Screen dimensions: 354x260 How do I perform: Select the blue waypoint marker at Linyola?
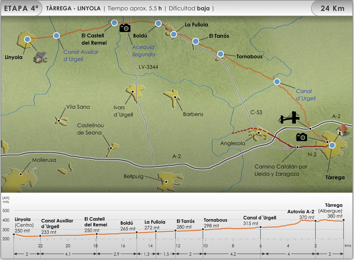(27, 39)
